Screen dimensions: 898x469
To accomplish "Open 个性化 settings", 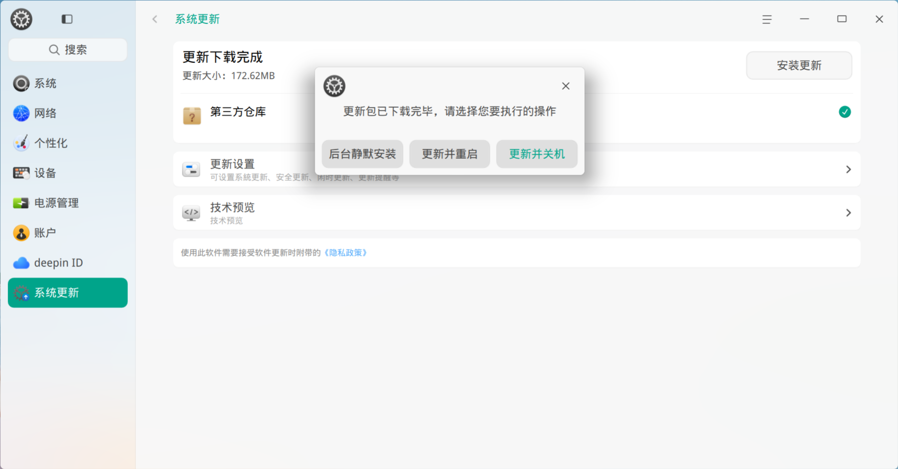I will pyautogui.click(x=68, y=143).
